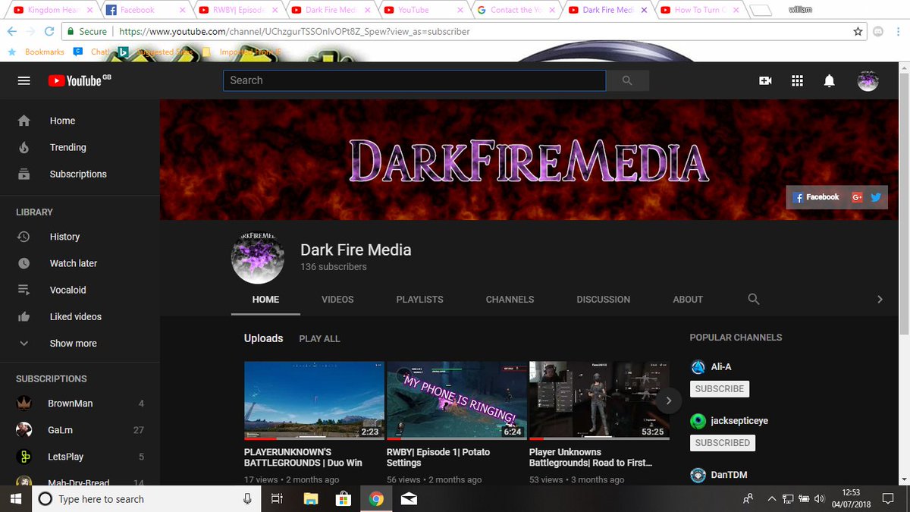Viewport: 910px width, 512px height.
Task: Open the notifications bell
Action: coord(830,80)
